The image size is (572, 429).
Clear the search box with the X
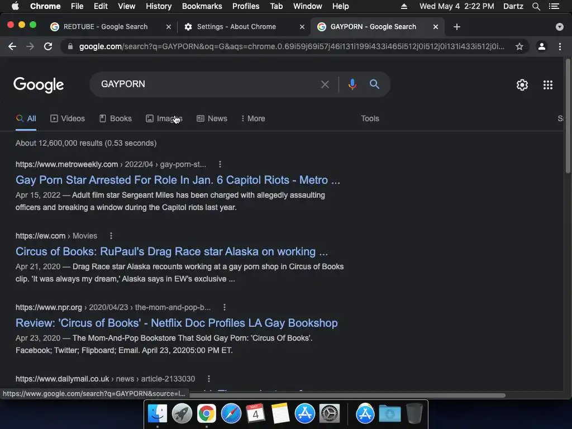[x=325, y=85]
